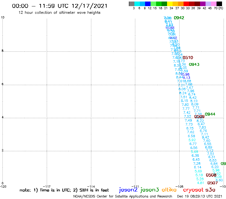Click the 0509 dark red time stamp
Viewport: 226px width, 199px height.
point(199,116)
